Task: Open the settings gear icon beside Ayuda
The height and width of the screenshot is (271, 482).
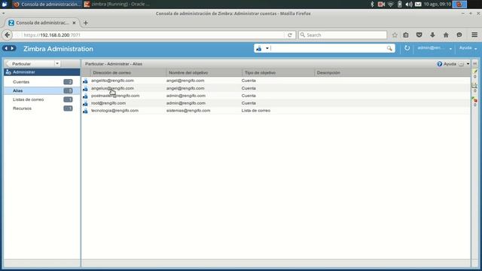Action: click(x=461, y=64)
